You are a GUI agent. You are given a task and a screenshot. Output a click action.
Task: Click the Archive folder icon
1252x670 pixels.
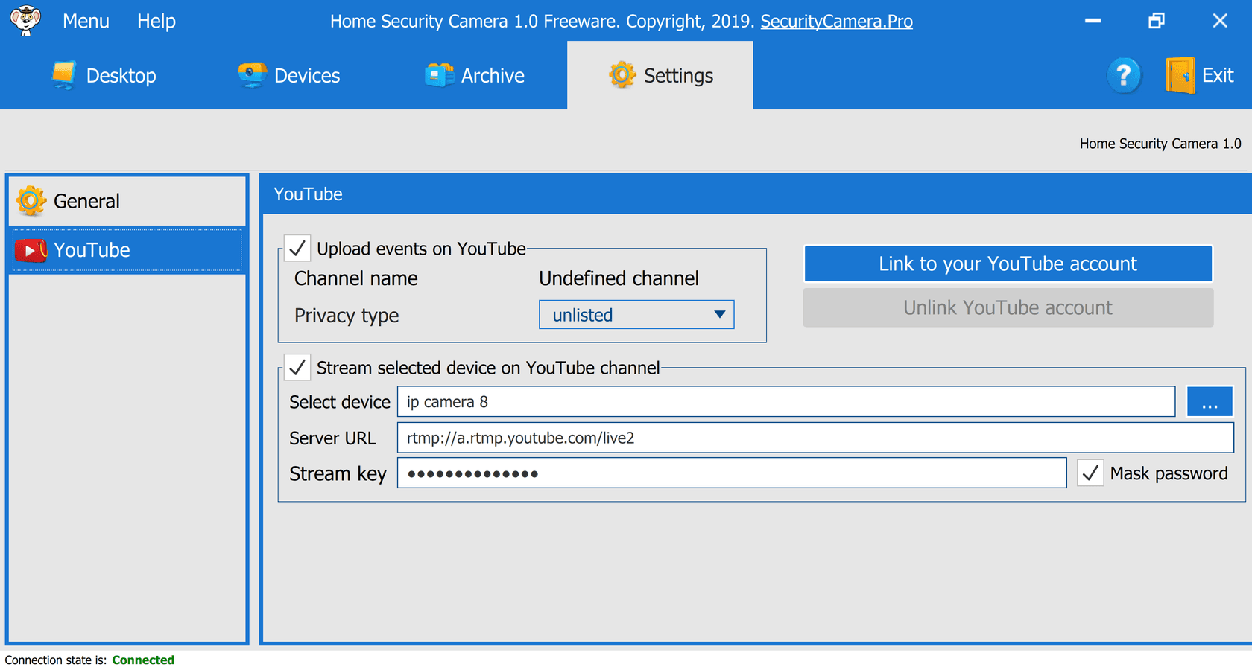(439, 75)
